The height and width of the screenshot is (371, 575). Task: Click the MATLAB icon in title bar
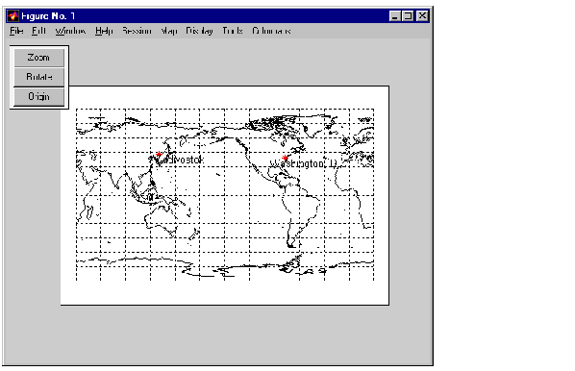tap(13, 16)
